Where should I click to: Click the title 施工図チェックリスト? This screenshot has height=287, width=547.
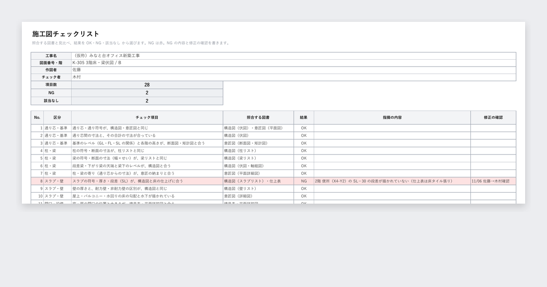(66, 34)
